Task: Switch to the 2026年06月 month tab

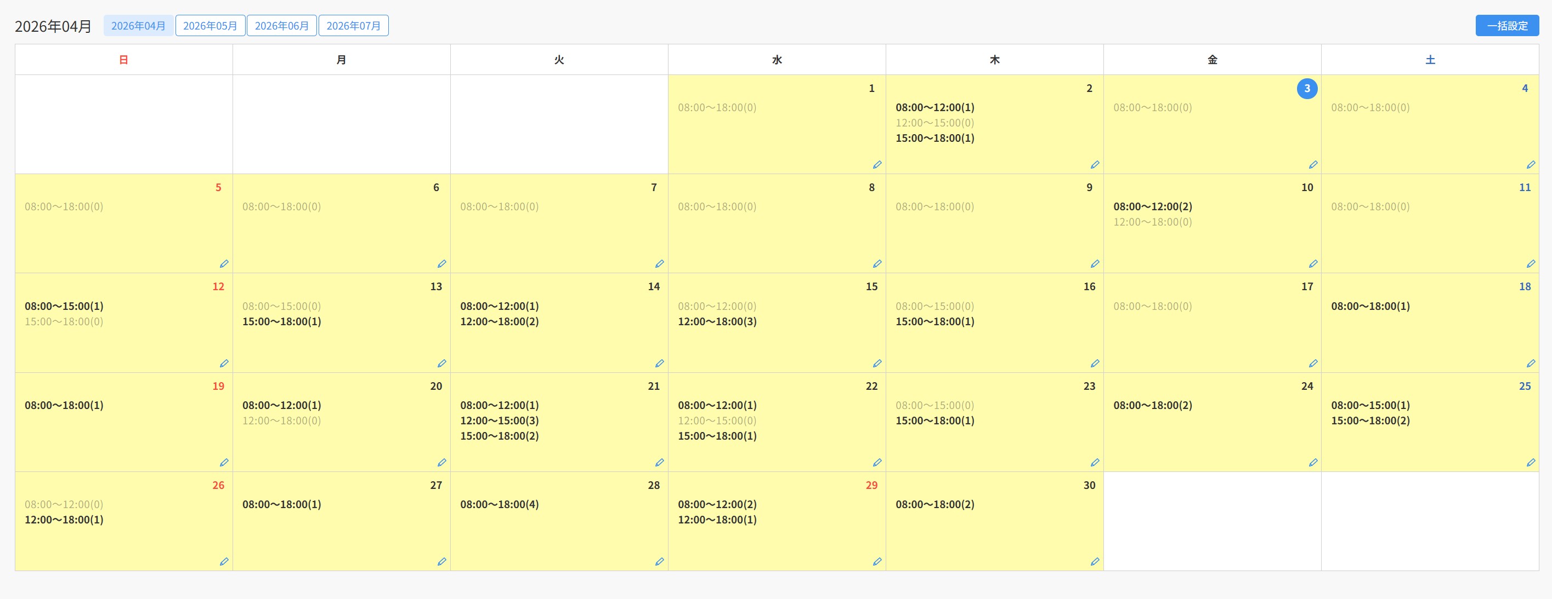Action: (281, 26)
